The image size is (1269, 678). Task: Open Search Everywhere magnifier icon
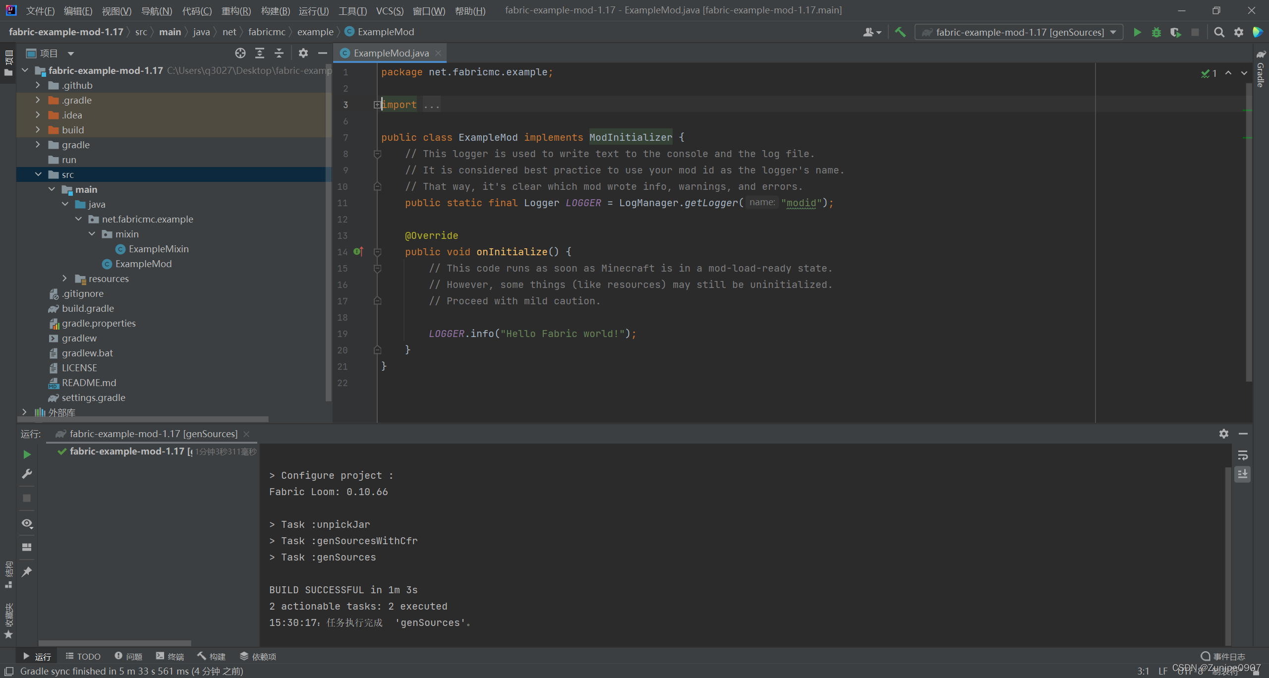point(1219,32)
